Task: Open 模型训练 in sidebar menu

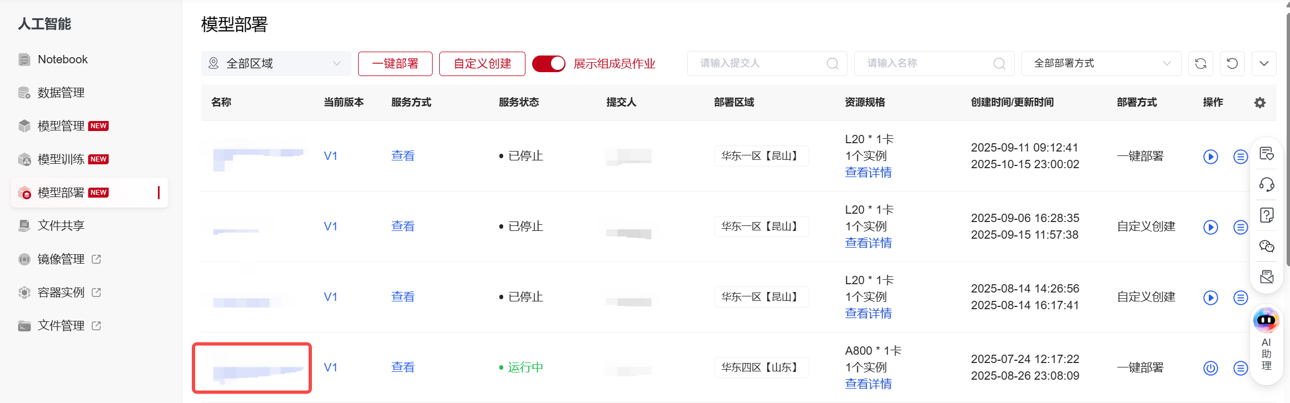Action: point(61,159)
